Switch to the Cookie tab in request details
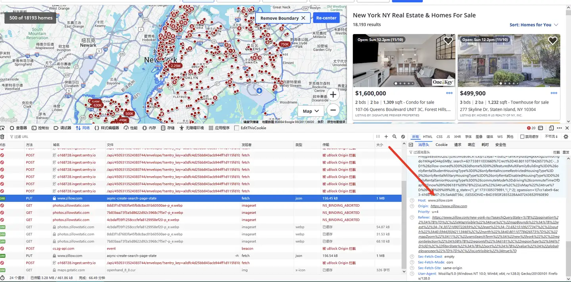Image resolution: width=571 pixels, height=282 pixels. coord(441,145)
